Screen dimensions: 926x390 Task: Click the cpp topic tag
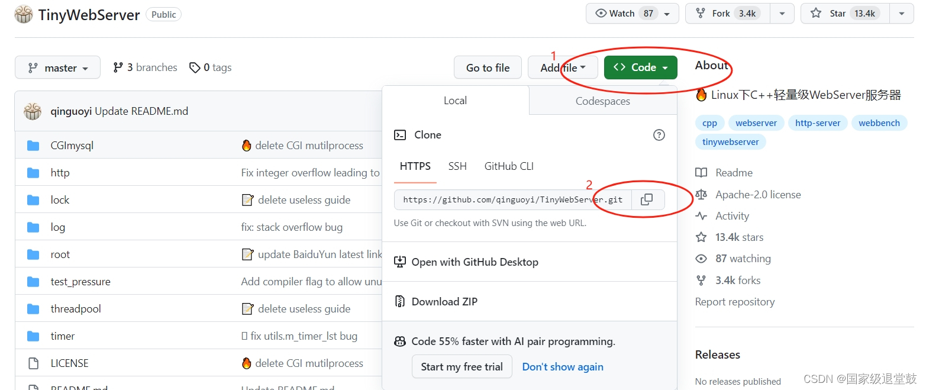[709, 123]
